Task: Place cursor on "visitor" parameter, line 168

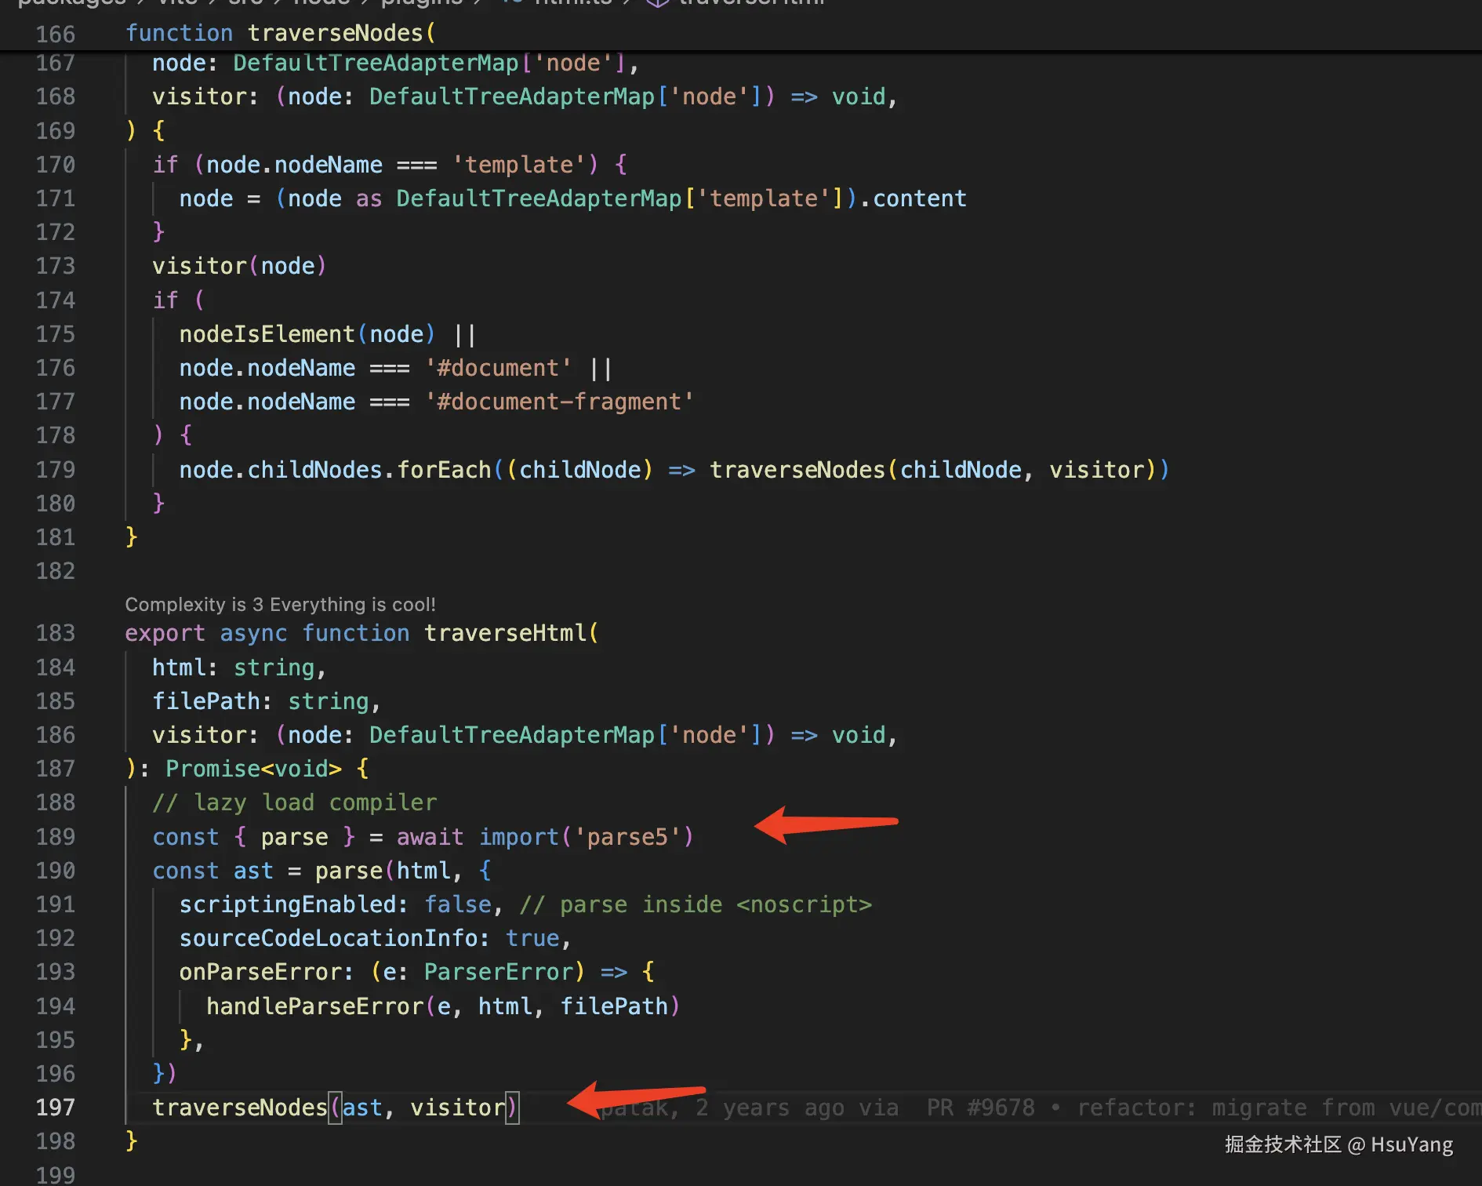Action: coord(199,96)
